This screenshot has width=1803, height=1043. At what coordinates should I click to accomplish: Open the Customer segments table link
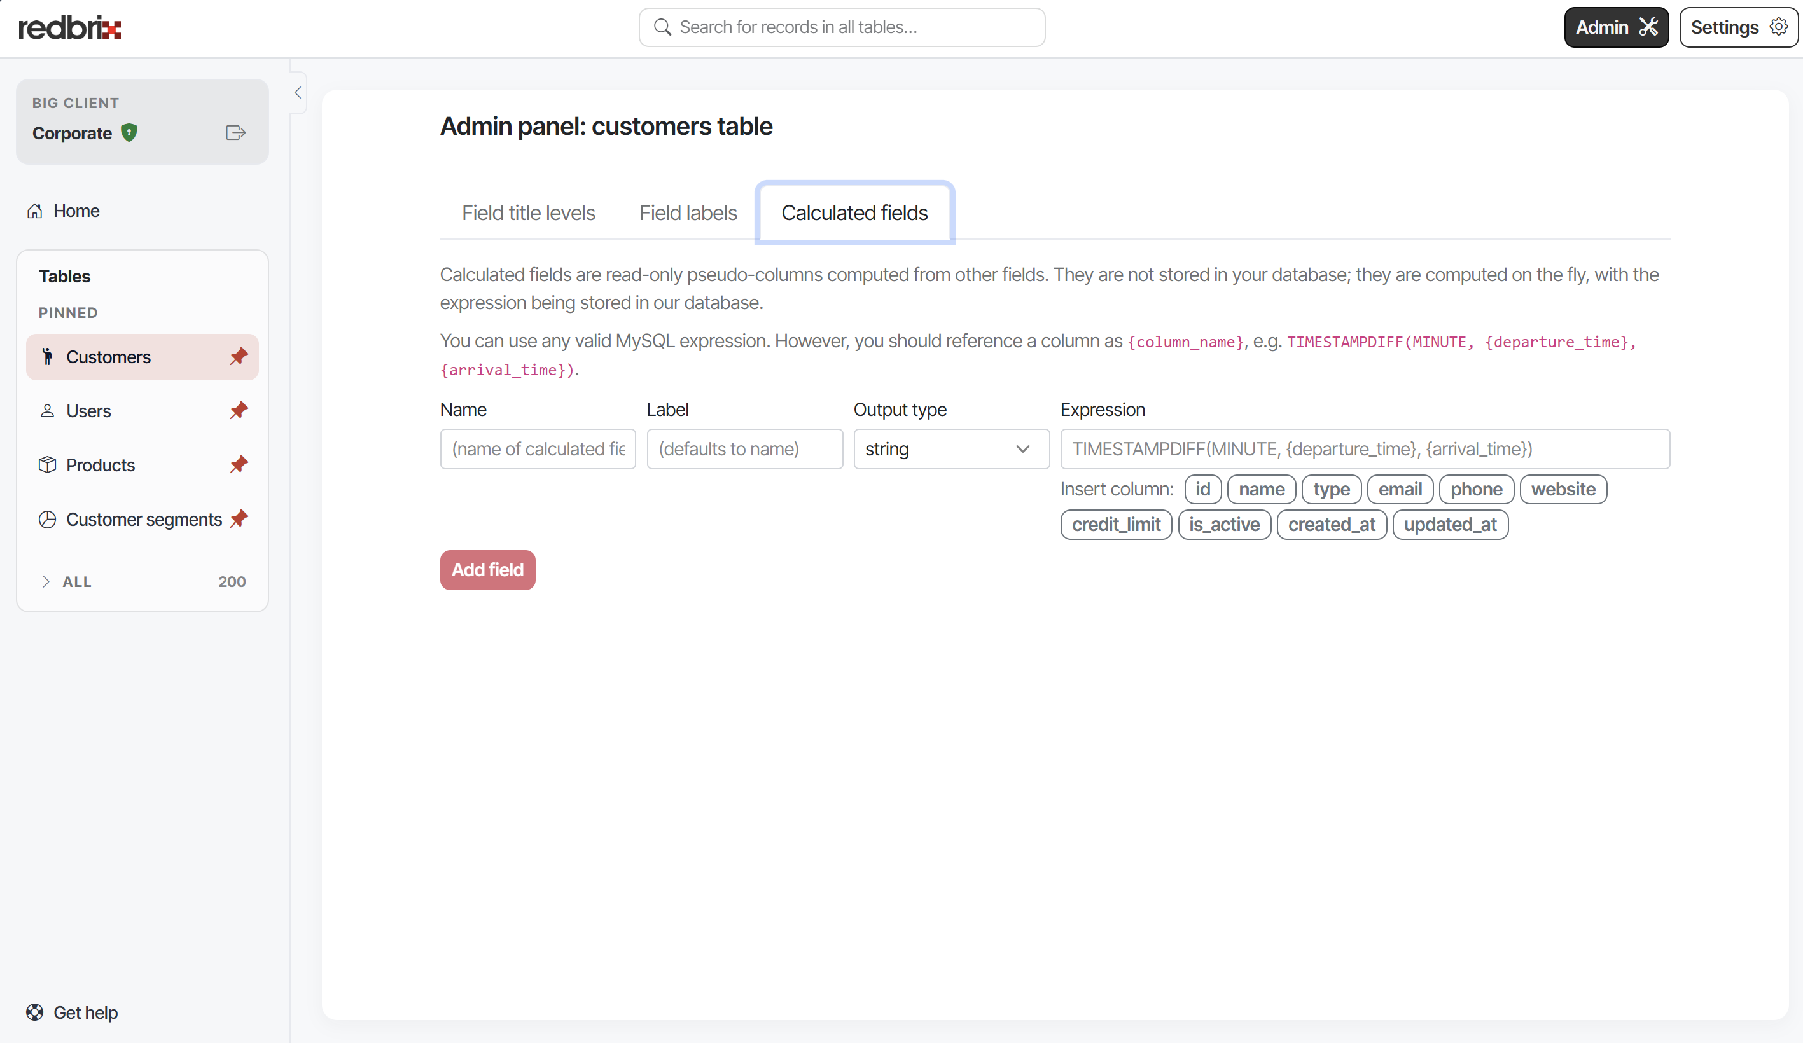coord(144,520)
